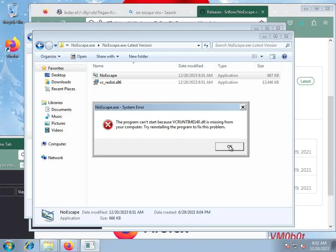Open Firefox extensions puzzle icon

pyautogui.click(x=314, y=23)
